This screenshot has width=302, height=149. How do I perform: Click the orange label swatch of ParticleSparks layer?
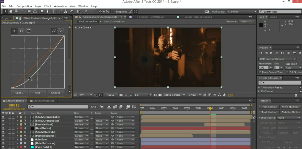pos(21,136)
